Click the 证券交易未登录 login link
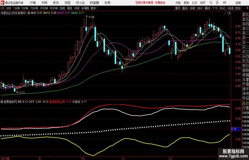Screen dimensions: 249x160 click(x=145, y=3)
